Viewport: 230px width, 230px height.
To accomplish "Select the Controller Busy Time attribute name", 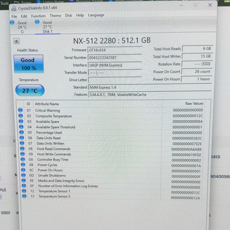I will [53, 160].
